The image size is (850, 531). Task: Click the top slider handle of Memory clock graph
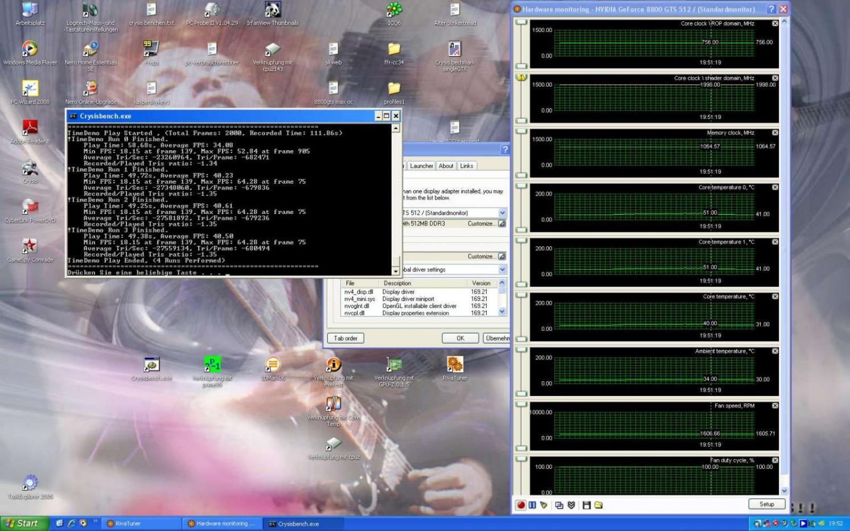[x=521, y=131]
